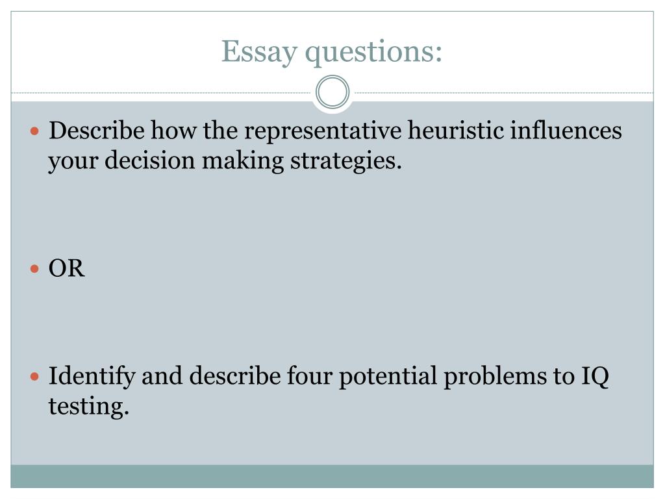Click the word 'strategies.' in the first bullet
The width and height of the screenshot is (665, 499).
346,162
